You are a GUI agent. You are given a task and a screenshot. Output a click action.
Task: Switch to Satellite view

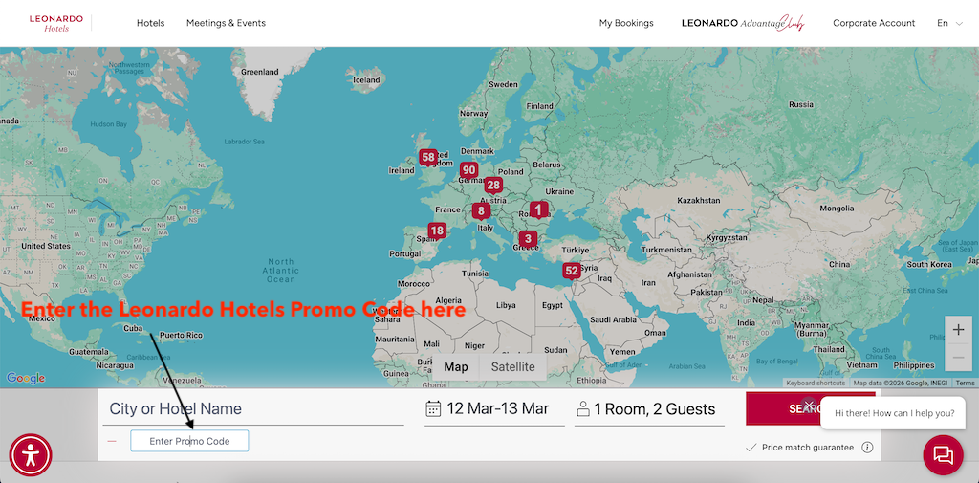click(512, 366)
